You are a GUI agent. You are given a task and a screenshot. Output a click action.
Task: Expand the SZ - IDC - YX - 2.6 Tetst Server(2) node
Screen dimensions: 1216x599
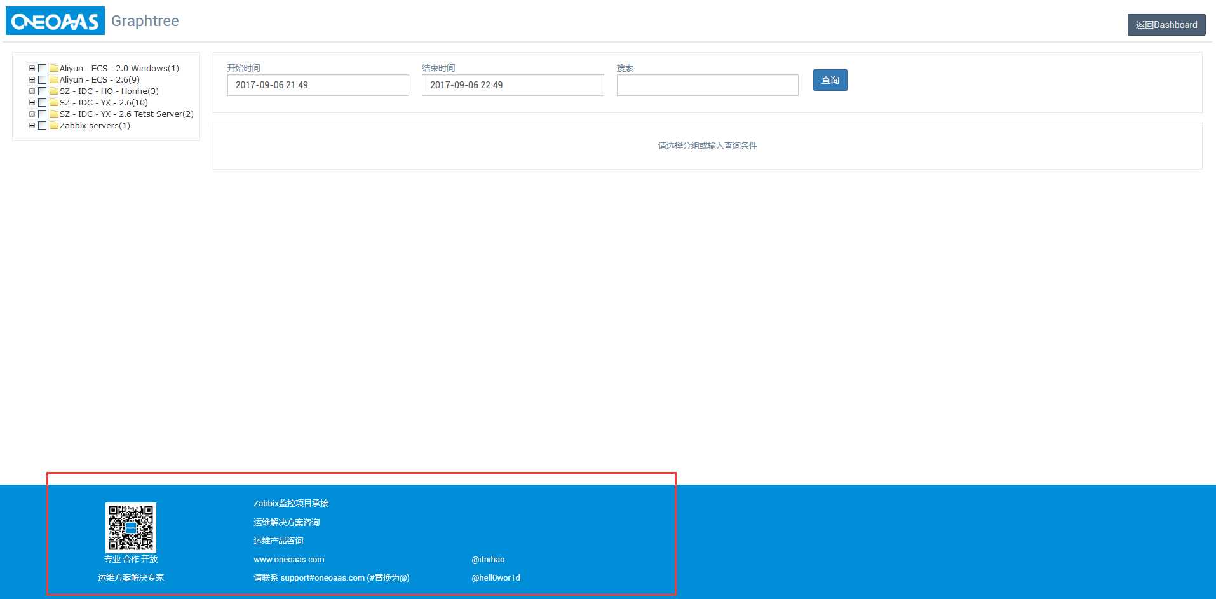tap(32, 114)
